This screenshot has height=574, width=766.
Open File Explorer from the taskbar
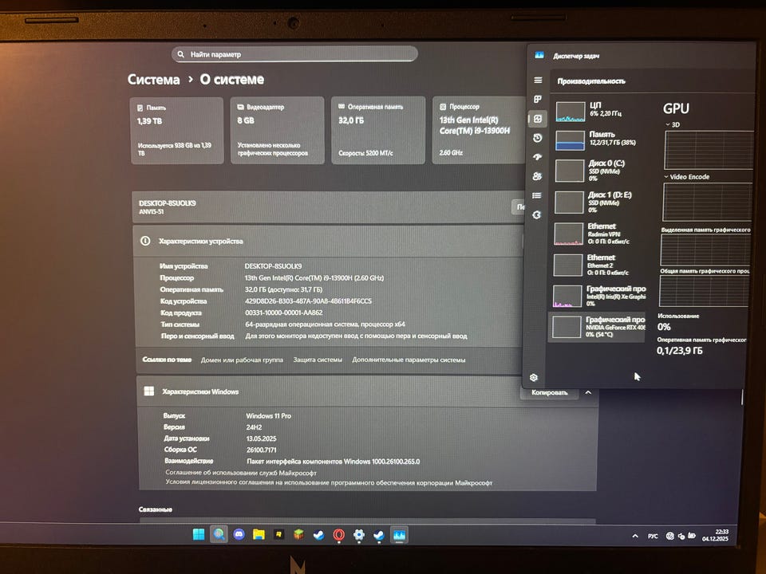tap(259, 534)
